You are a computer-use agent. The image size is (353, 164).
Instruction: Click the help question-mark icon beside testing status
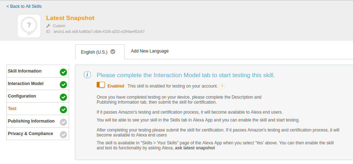pyautogui.click(x=222, y=86)
